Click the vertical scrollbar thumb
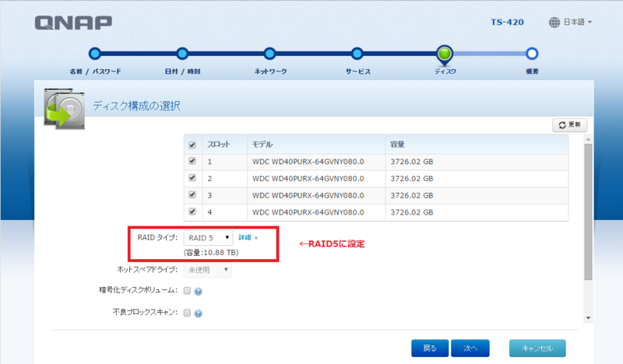 589,212
